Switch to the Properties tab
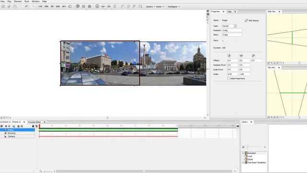307x173 pixels. pos(215,12)
